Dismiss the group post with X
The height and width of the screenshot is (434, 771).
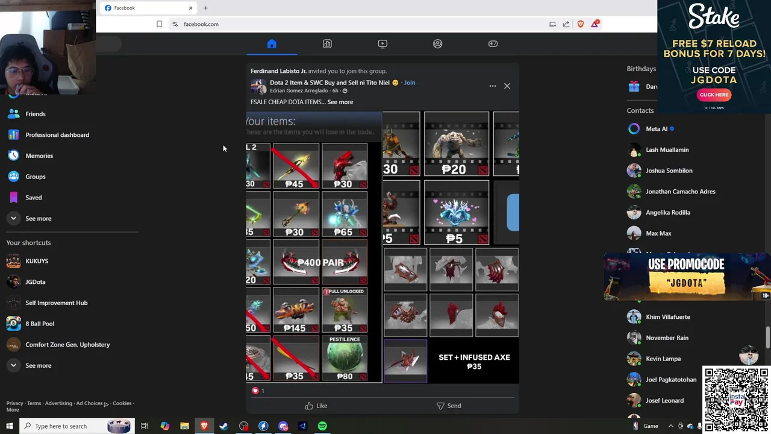507,86
